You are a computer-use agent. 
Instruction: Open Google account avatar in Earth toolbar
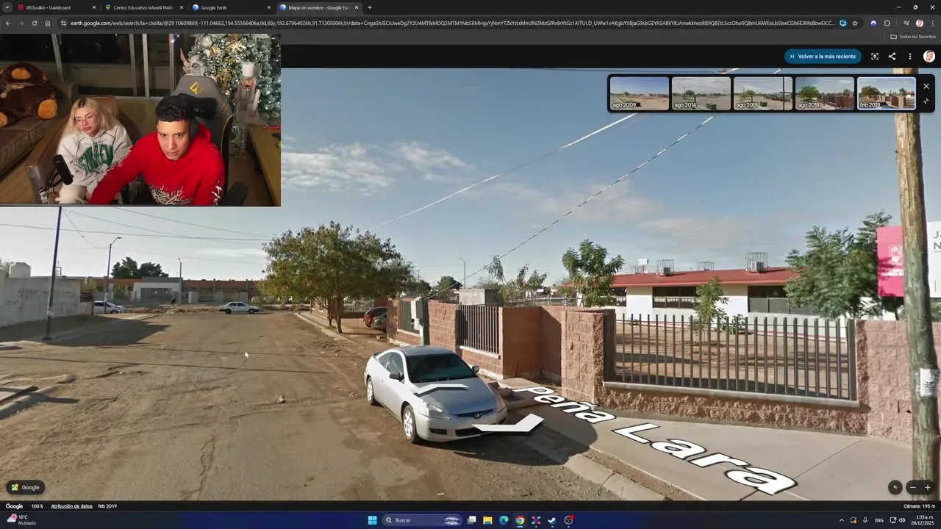pos(929,57)
